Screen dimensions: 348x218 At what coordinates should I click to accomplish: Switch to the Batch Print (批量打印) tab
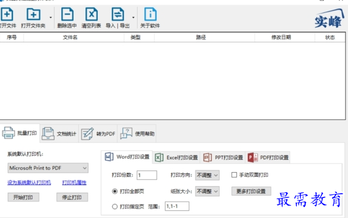(20, 133)
